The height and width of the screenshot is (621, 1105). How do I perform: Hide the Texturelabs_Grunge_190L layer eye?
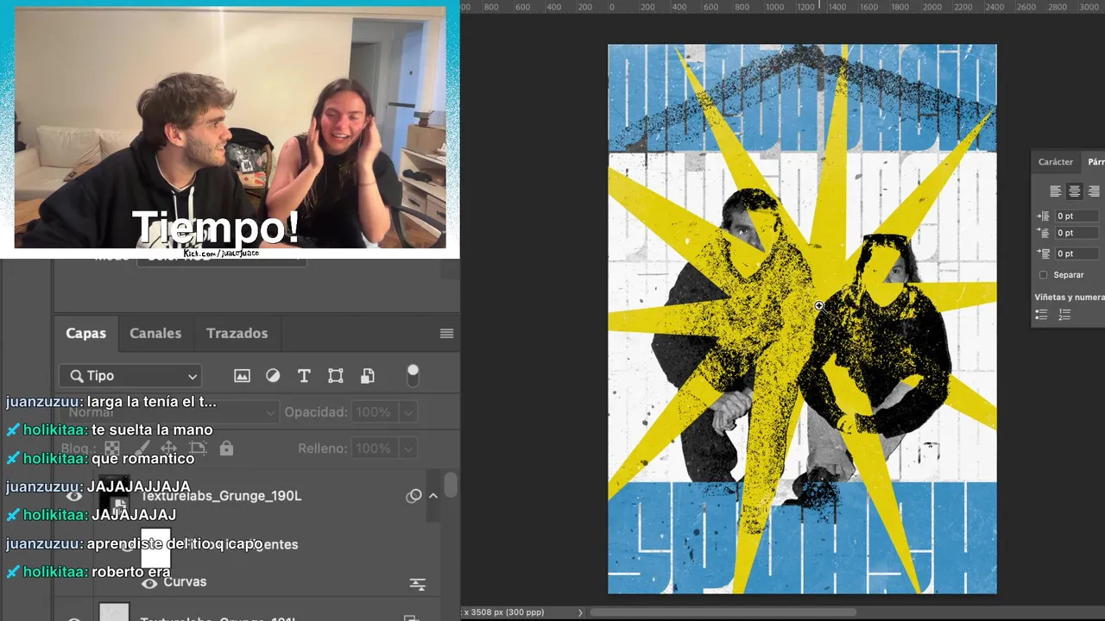coord(74,496)
